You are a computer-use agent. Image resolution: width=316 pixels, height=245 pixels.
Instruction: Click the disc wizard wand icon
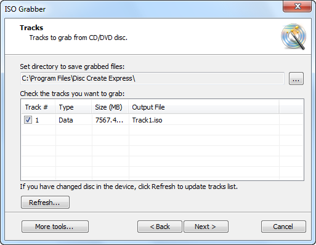294,36
